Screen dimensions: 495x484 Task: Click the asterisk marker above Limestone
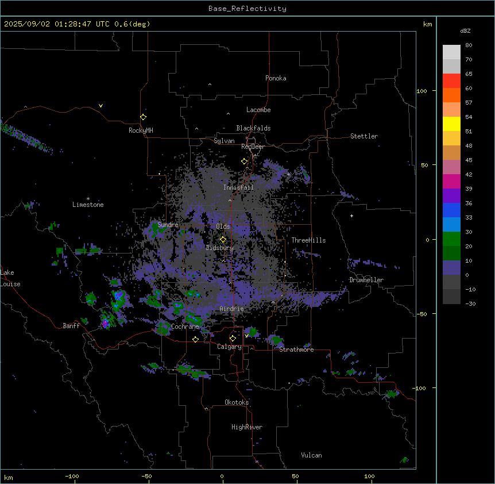point(88,199)
